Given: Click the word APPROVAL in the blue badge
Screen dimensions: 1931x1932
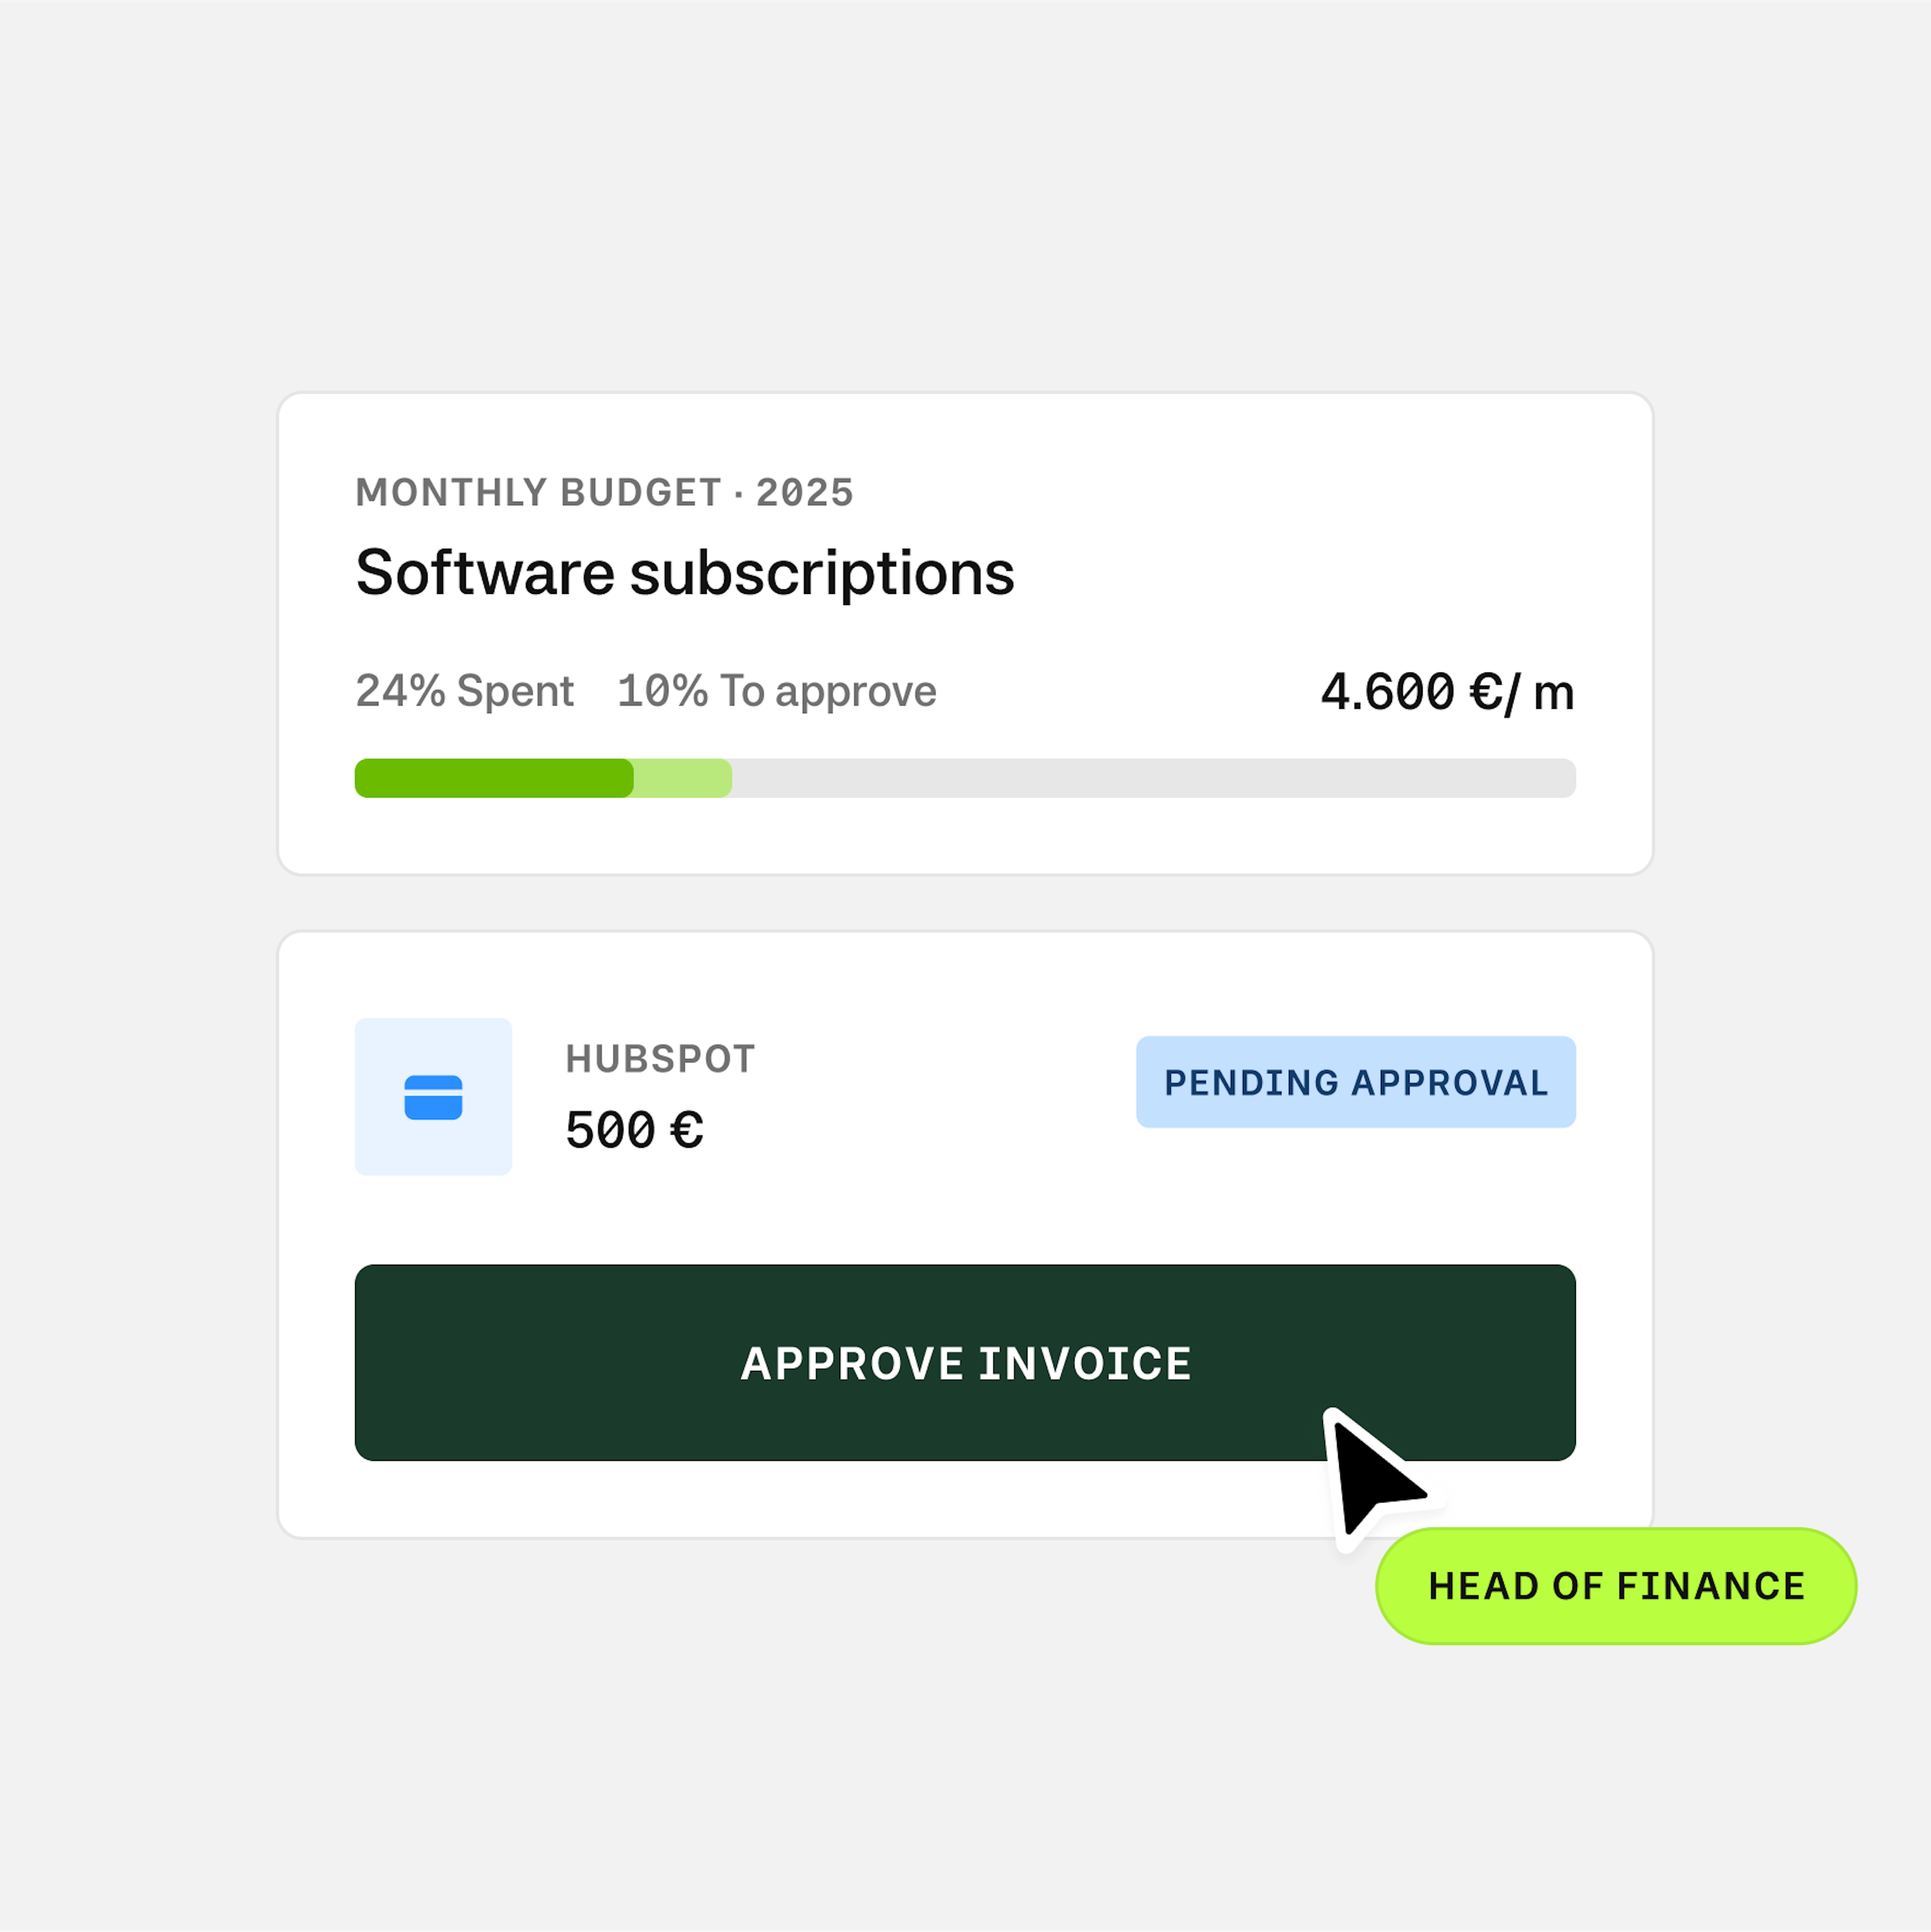Looking at the screenshot, I should click(x=1450, y=1083).
